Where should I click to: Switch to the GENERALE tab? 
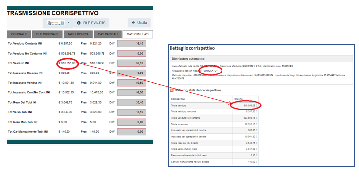pos(19,34)
